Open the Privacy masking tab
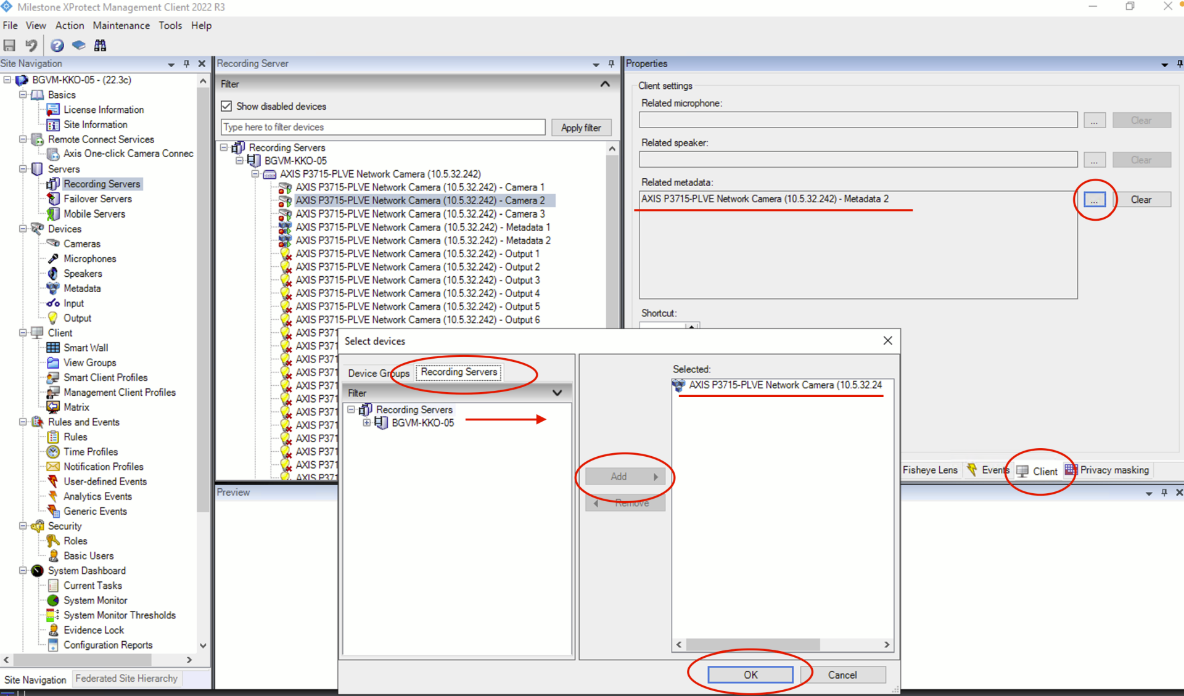The height and width of the screenshot is (696, 1184). click(x=1108, y=470)
